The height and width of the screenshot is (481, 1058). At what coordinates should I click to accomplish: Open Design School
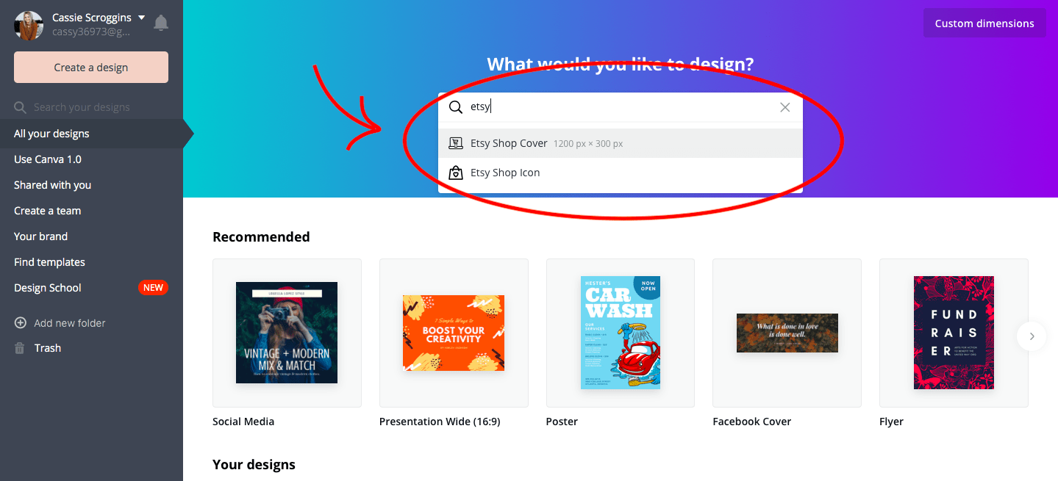[48, 288]
